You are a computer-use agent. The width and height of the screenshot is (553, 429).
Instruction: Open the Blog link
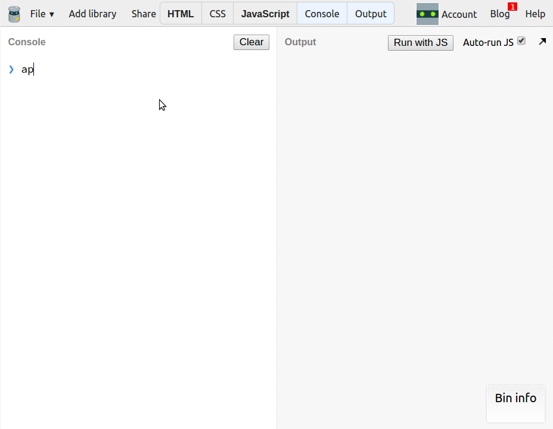click(499, 14)
